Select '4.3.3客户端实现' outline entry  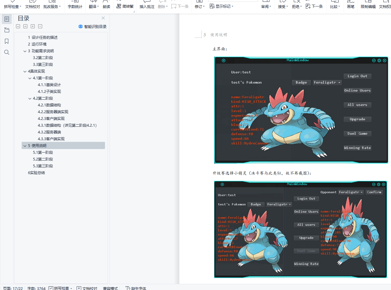coord(51,139)
